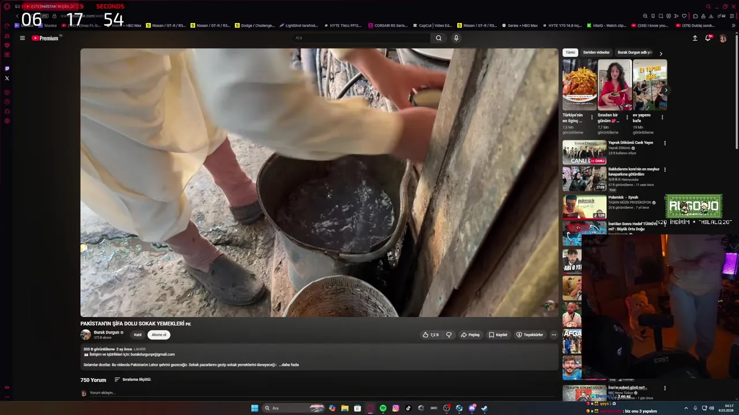Like the video with thumbs up

[431, 335]
